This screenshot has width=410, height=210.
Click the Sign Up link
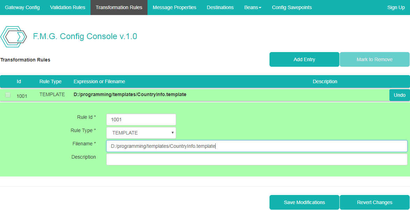(396, 7)
